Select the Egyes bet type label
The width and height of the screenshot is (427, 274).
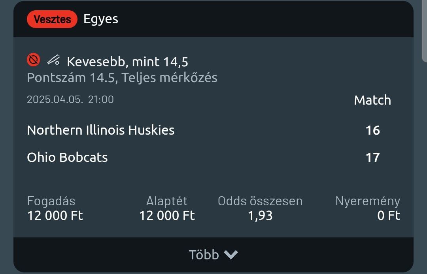coord(101,19)
